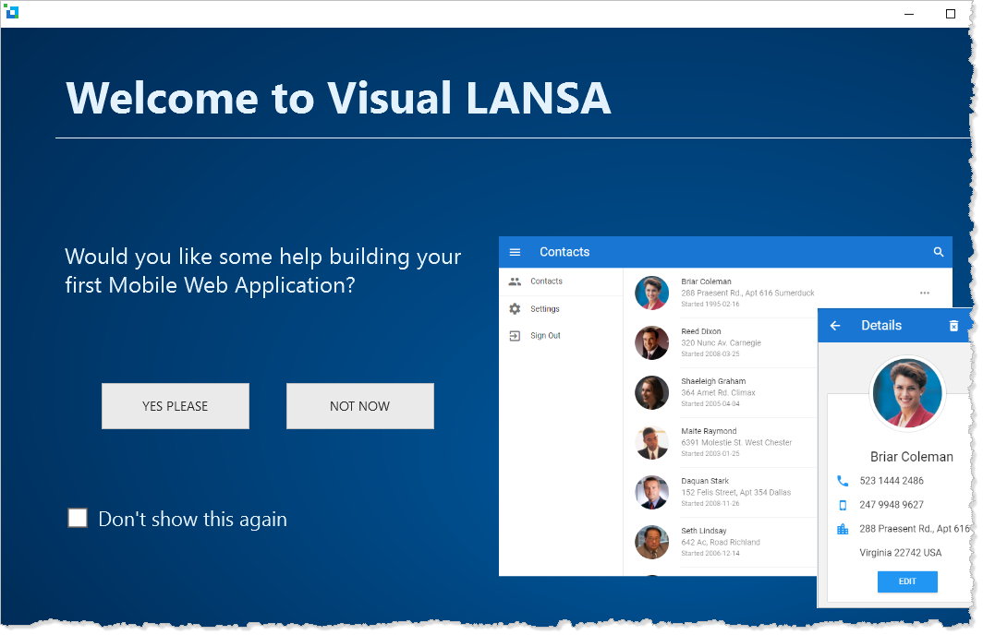
Task: Click Started 1995-02-16 date text
Action: point(710,305)
